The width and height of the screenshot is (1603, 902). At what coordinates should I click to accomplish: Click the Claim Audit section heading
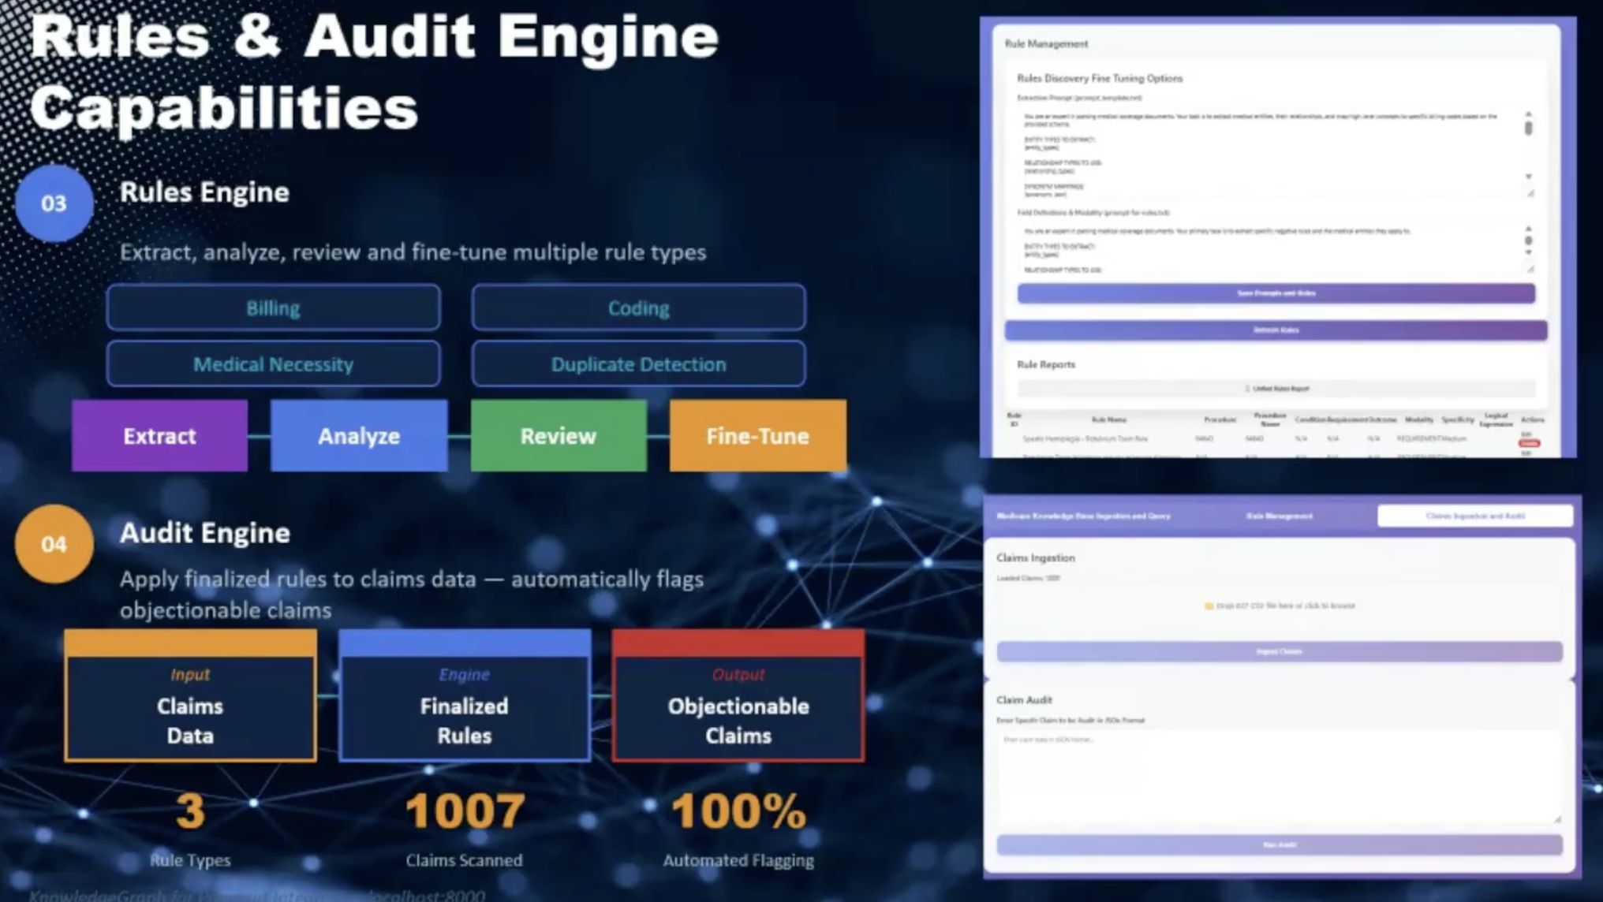tap(1024, 700)
